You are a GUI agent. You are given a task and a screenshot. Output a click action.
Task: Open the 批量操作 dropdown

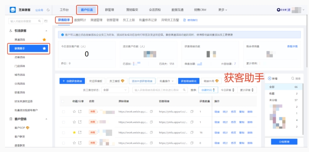pos(167,81)
